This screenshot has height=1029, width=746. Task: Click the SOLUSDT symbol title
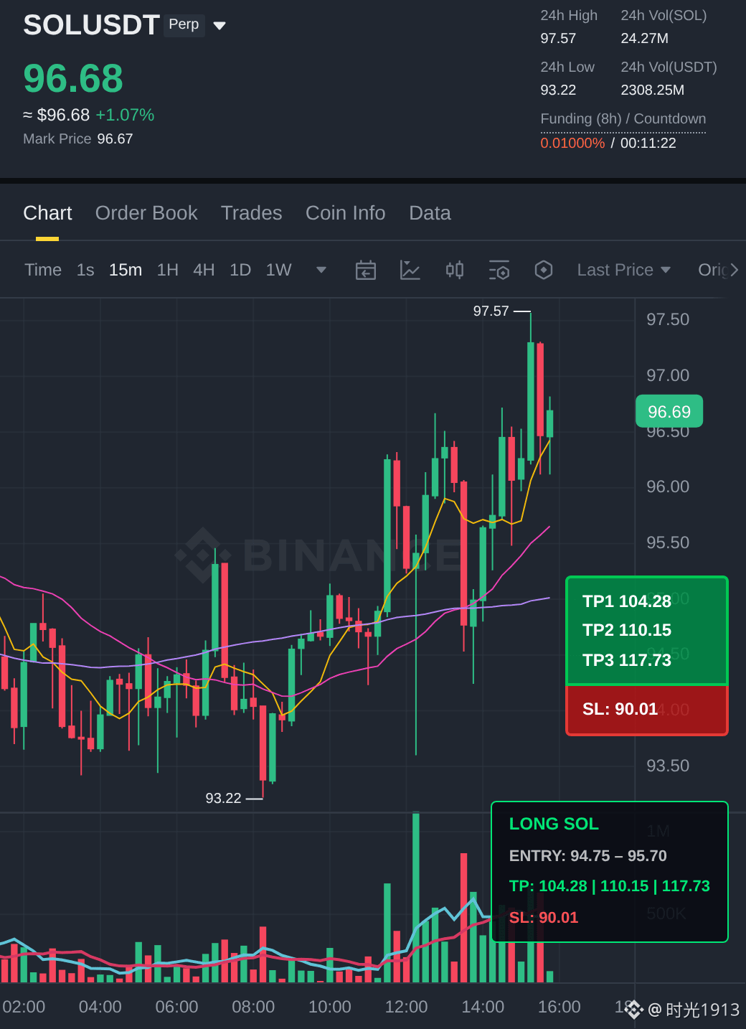point(91,25)
